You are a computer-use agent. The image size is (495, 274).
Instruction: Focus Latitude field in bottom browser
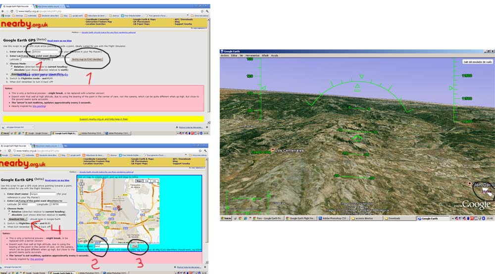click(x=27, y=204)
